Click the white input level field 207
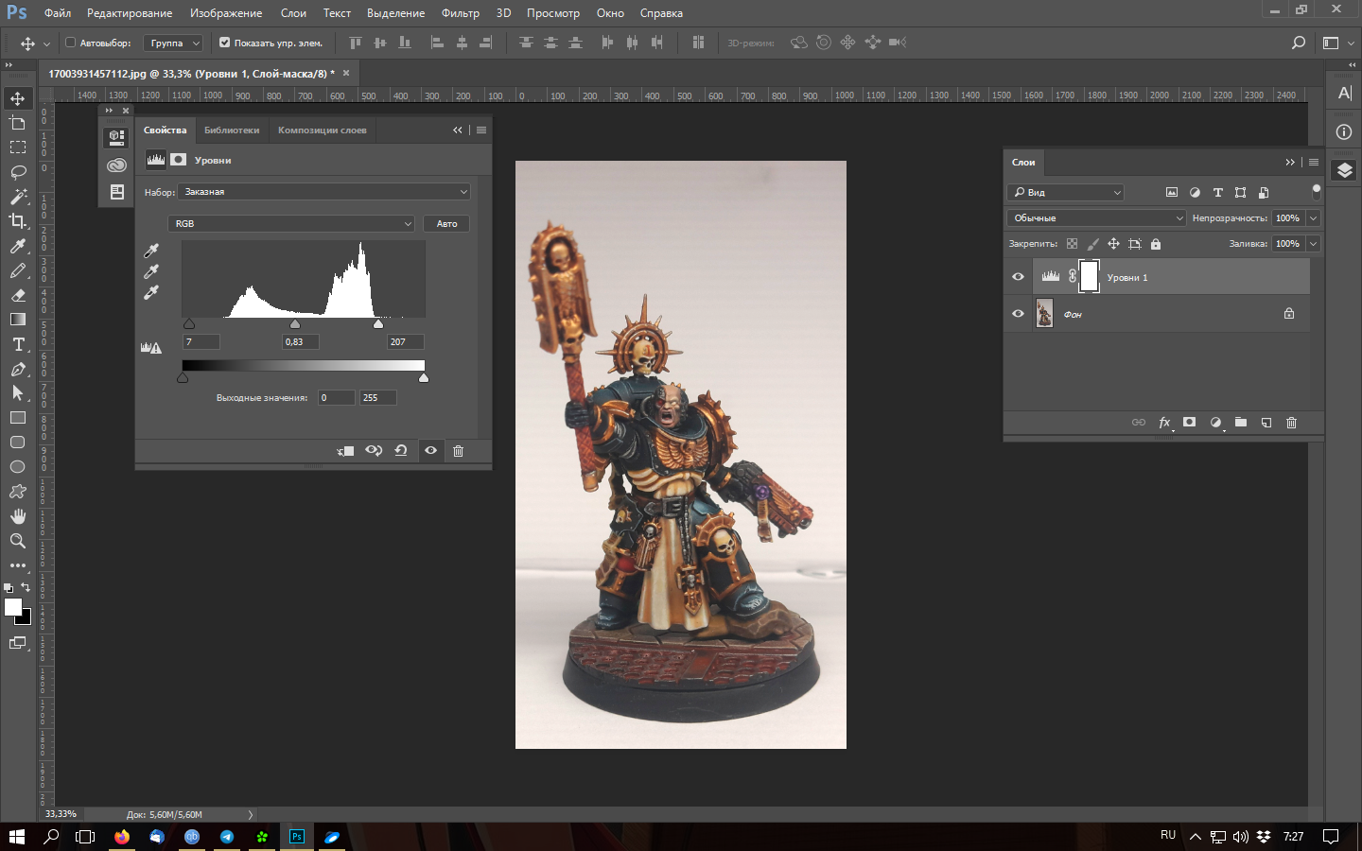 (405, 342)
